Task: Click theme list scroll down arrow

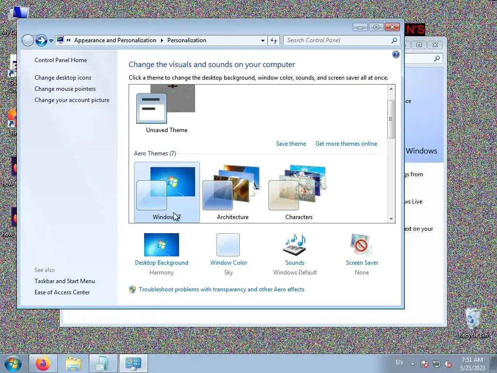Action: point(391,219)
